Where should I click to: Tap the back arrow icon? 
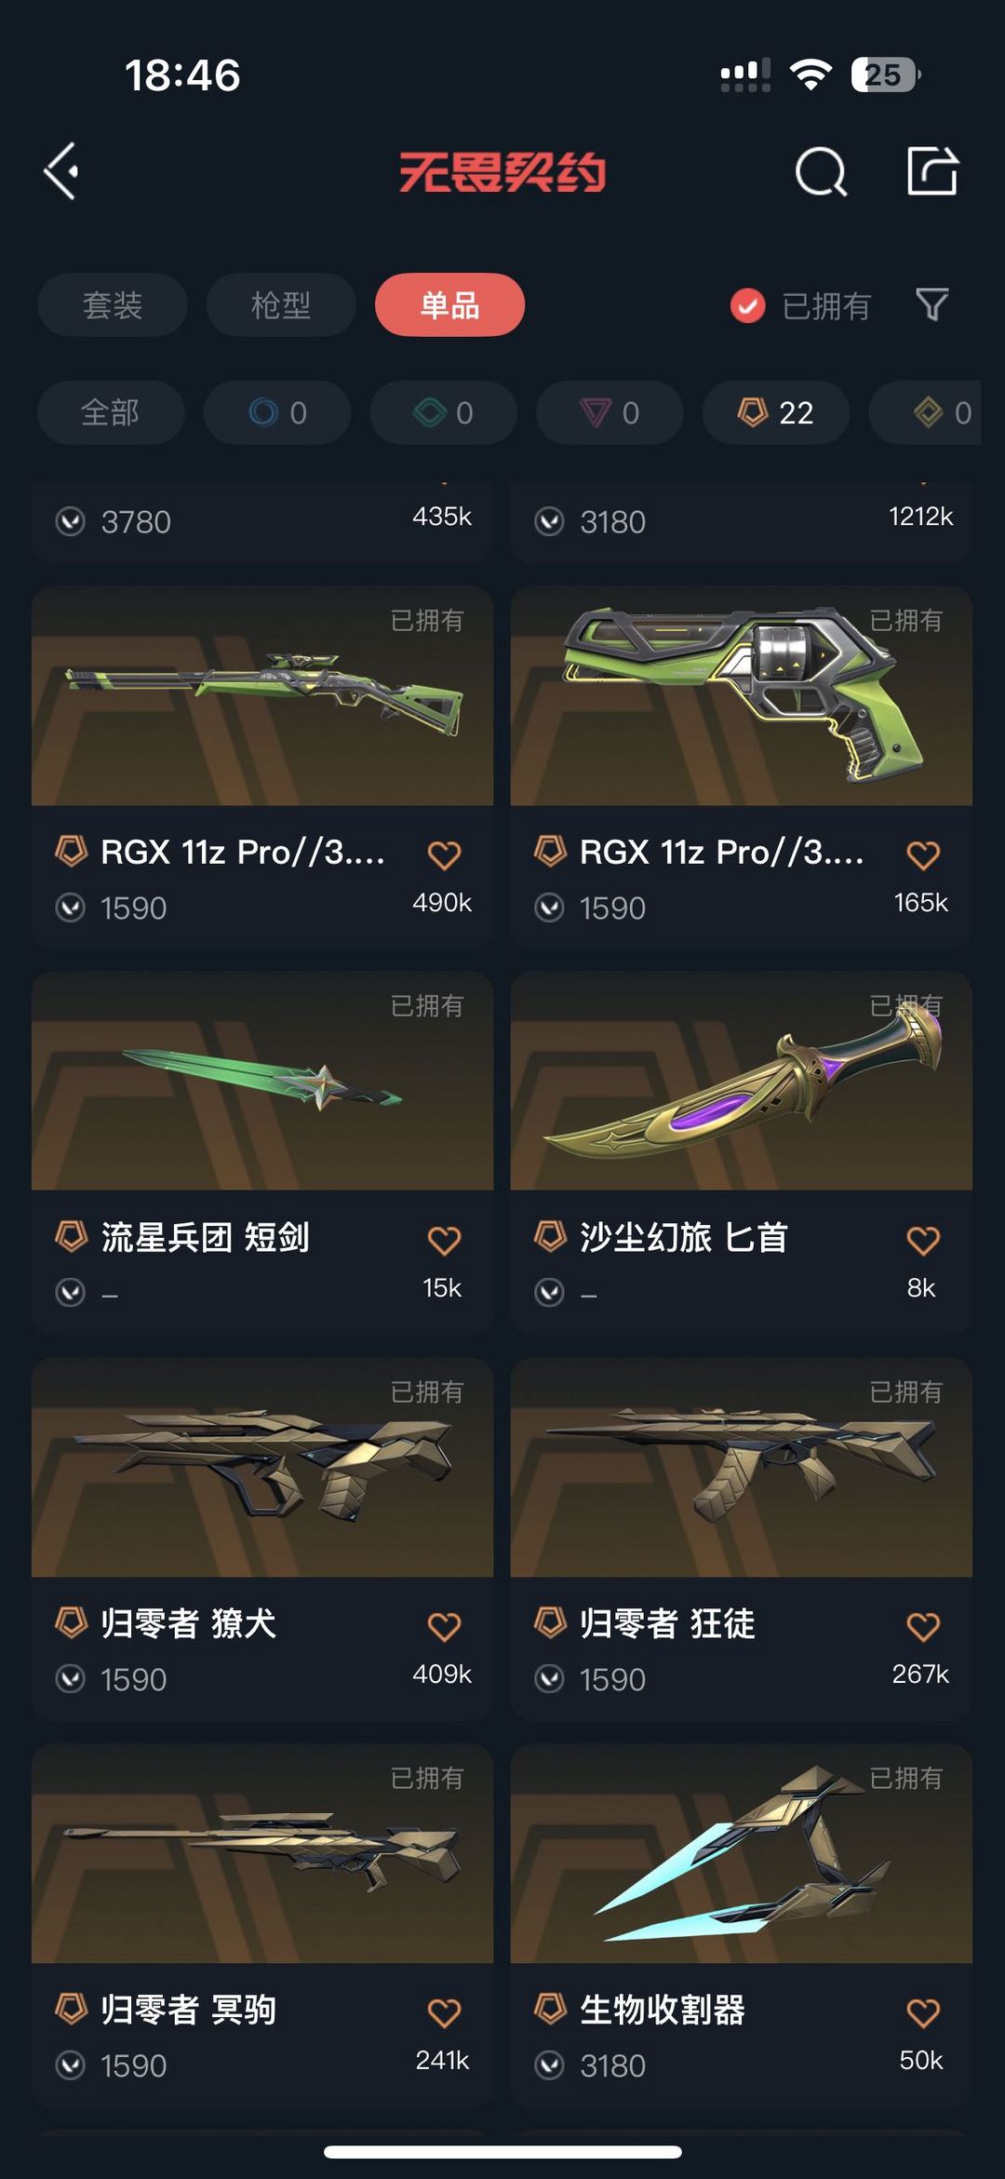[61, 171]
